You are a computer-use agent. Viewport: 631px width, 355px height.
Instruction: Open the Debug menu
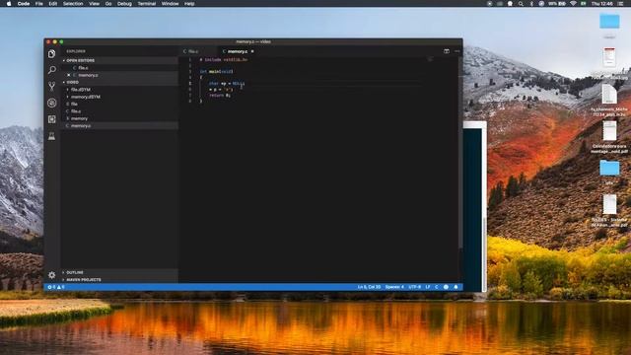pyautogui.click(x=124, y=4)
